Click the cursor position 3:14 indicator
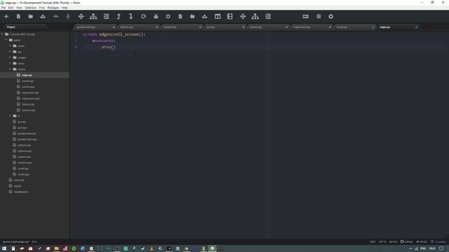 [x=34, y=241]
